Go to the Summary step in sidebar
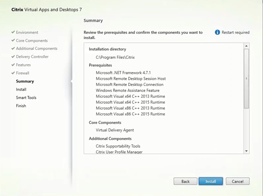263x196 pixels. pos(25,81)
